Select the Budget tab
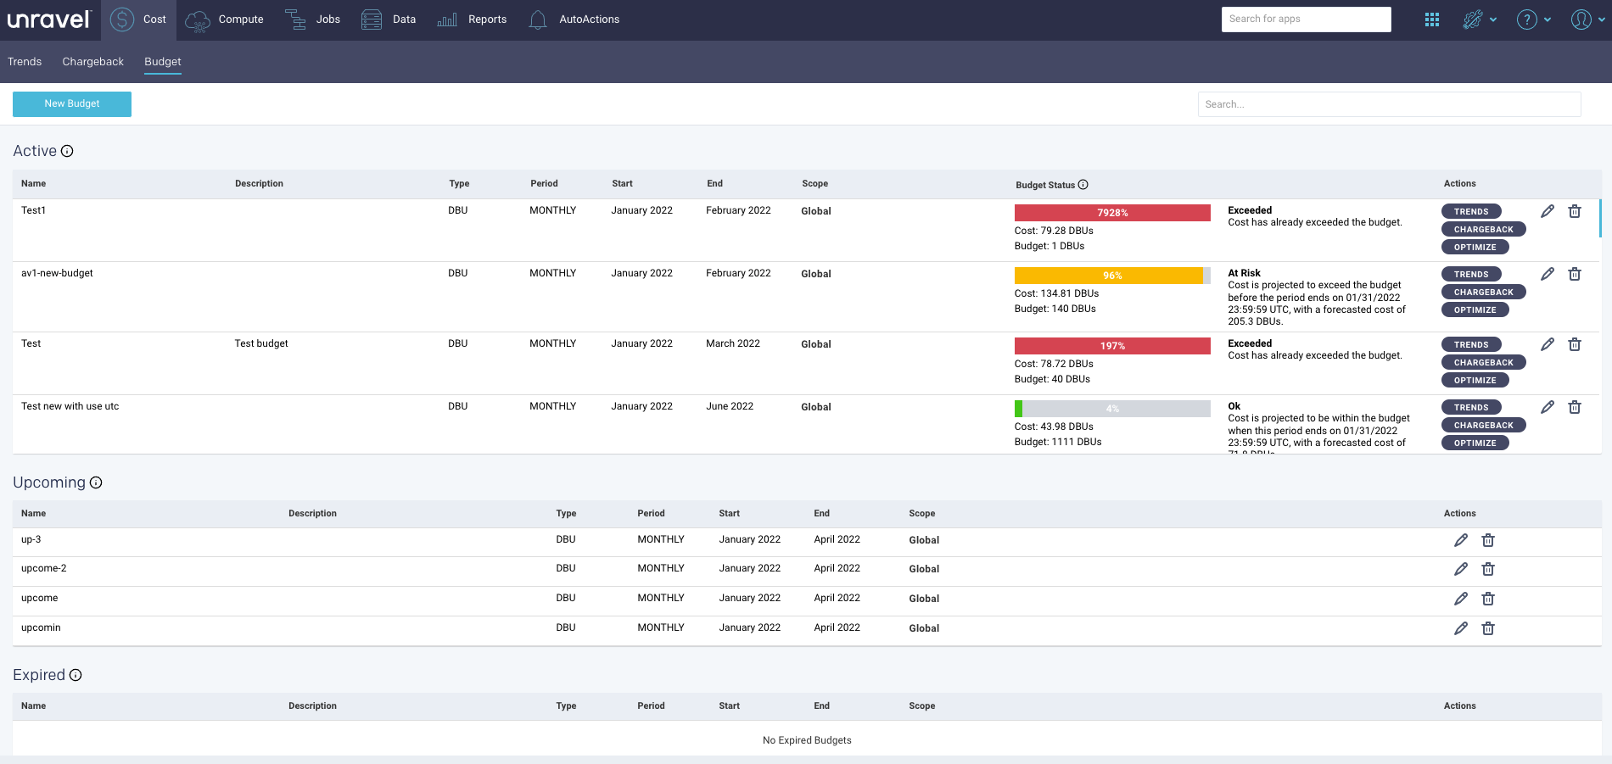 click(163, 62)
